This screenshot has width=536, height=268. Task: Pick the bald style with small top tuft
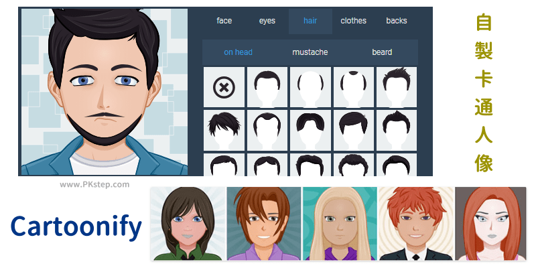tap(354, 87)
